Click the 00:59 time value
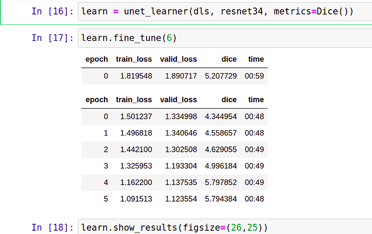The width and height of the screenshot is (372, 234). [254, 76]
